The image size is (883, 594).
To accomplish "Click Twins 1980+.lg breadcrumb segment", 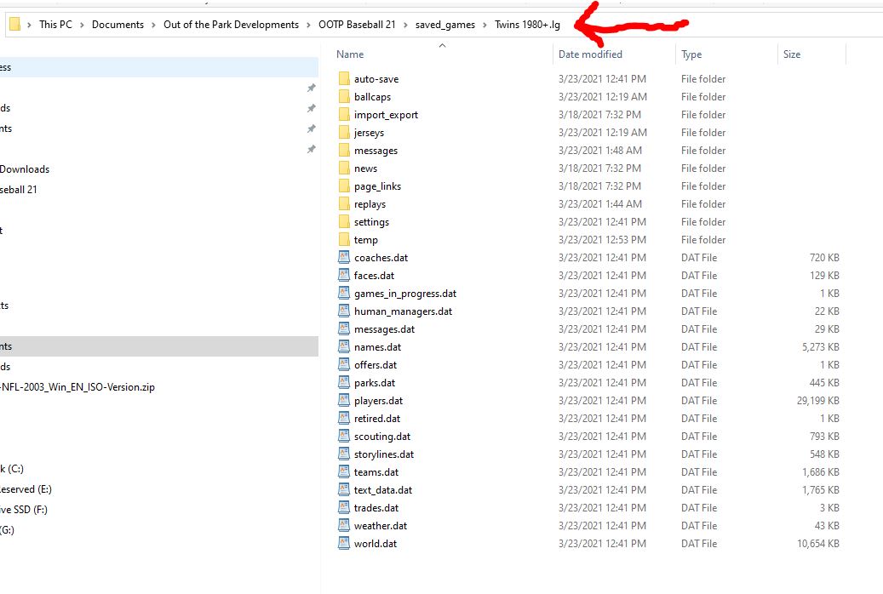I will [x=527, y=24].
